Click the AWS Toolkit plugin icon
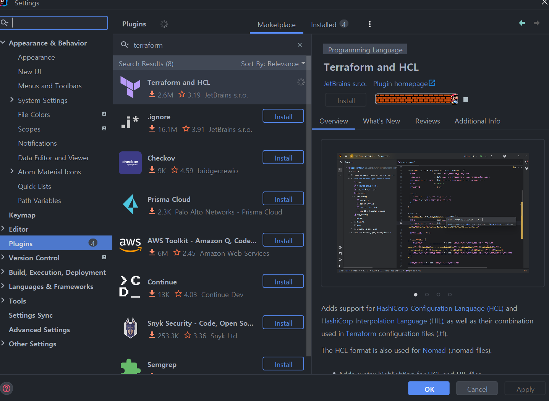 (130, 245)
